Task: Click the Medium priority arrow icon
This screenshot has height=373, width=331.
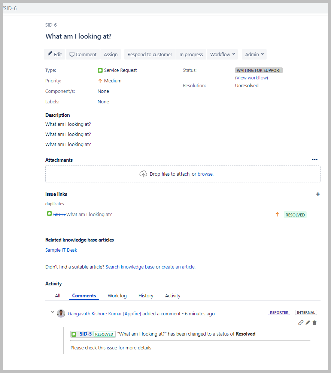Action: click(x=100, y=81)
